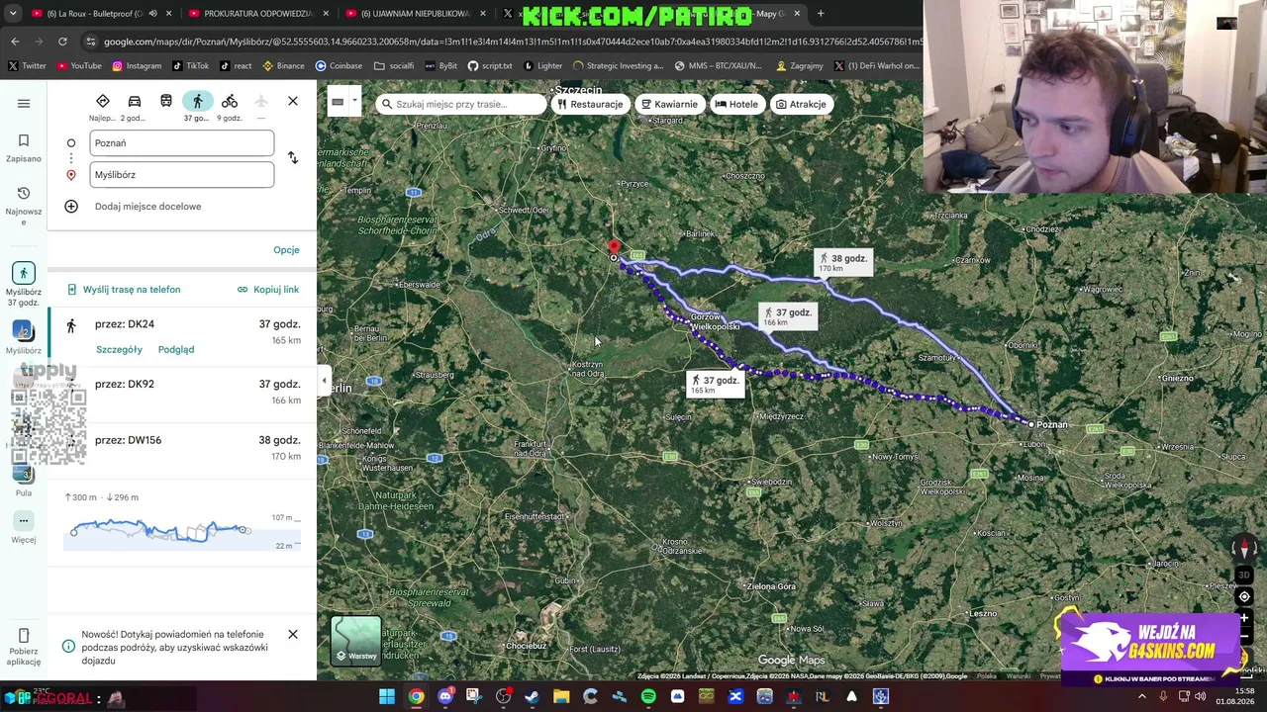Switch to UJAWNIAM NIEPUBLIKOWA tab
The height and width of the screenshot is (712, 1267).
click(x=414, y=14)
